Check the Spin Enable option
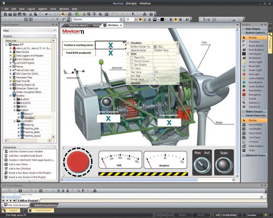The height and width of the screenshot is (218, 273). pyautogui.click(x=132, y=65)
